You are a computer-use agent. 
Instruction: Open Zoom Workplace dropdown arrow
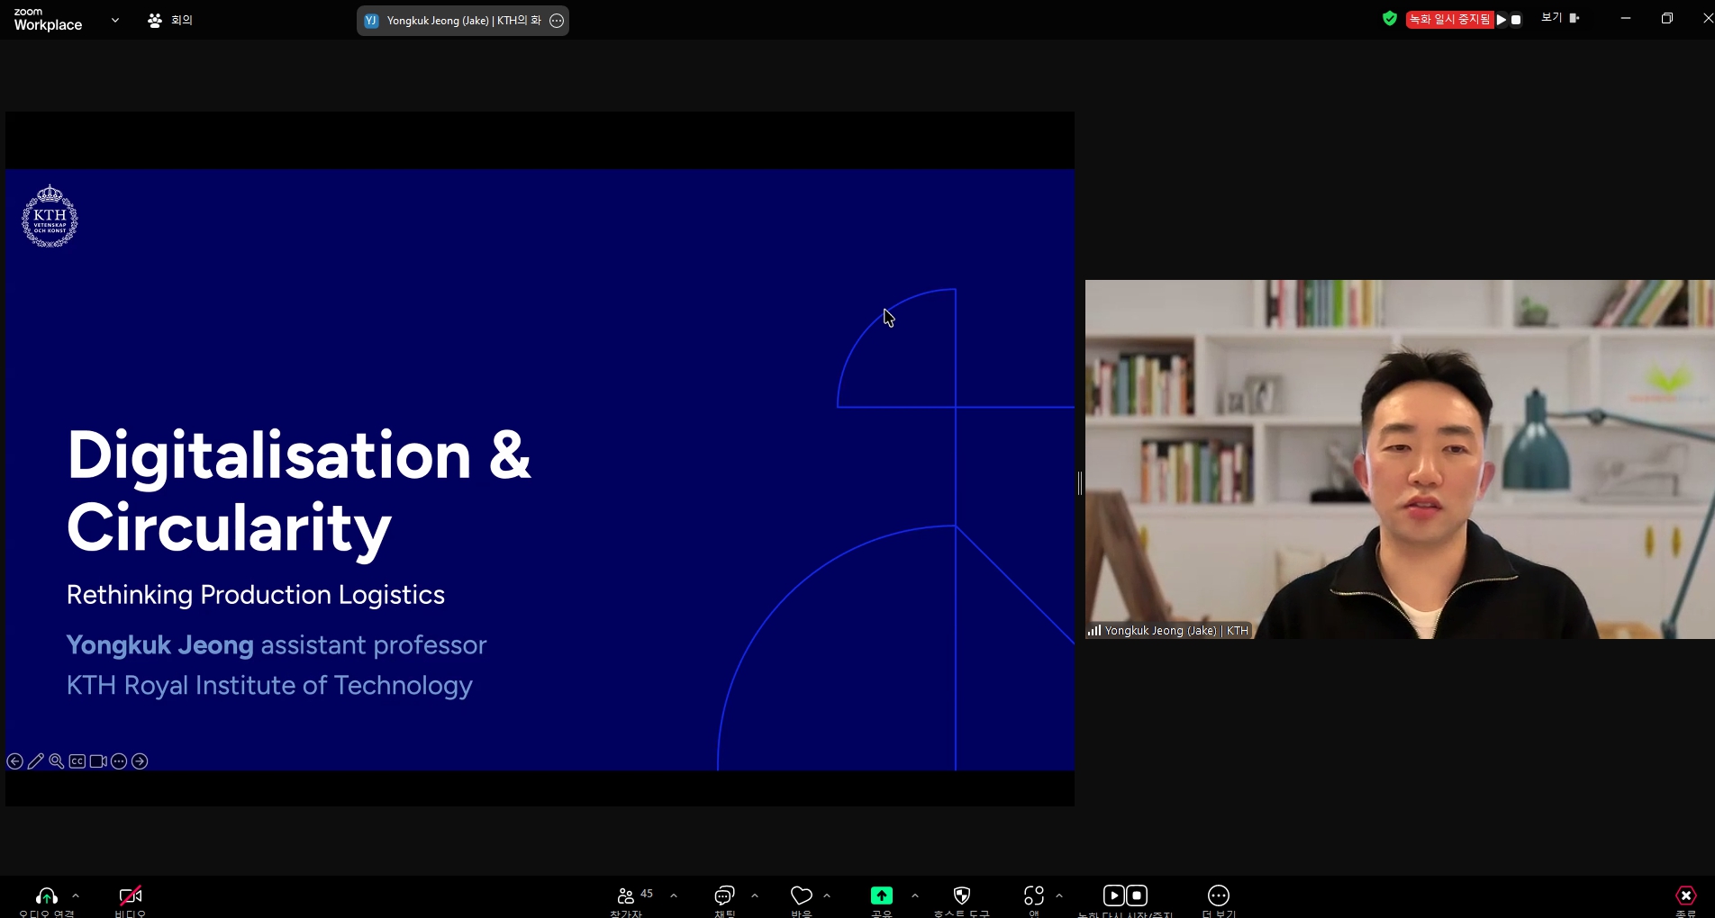coord(115,20)
